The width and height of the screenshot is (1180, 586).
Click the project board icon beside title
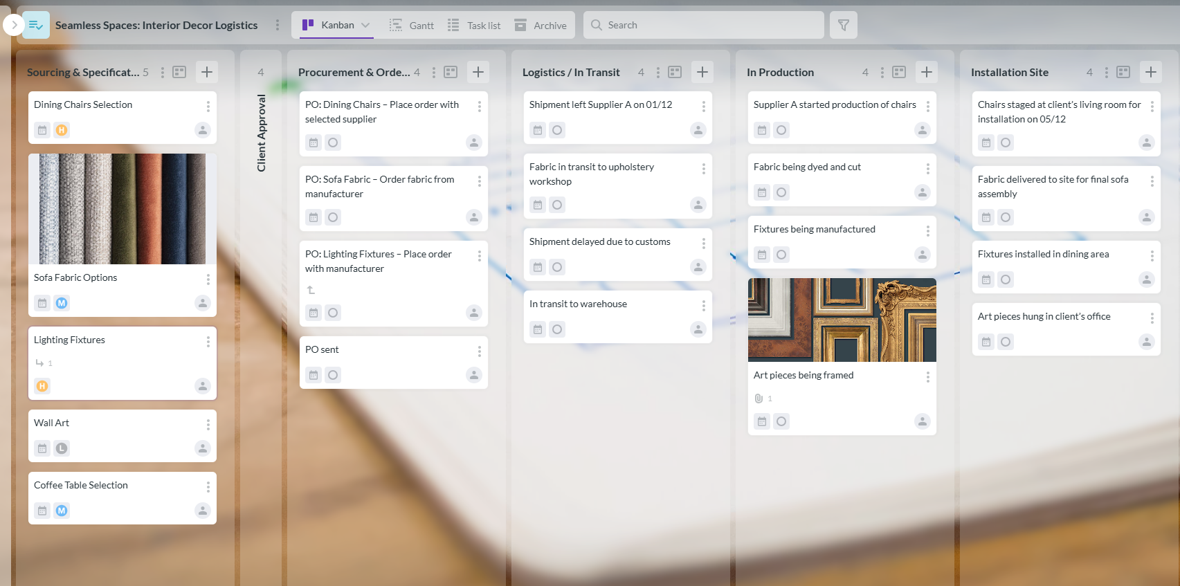36,25
